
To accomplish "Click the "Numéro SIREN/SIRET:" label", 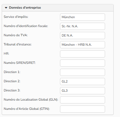I will coord(20,63).
